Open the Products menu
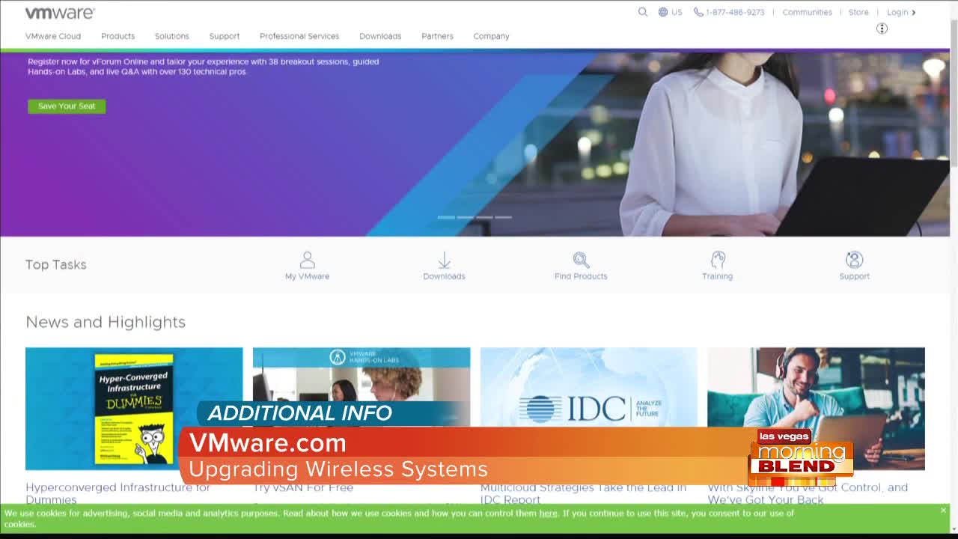958x539 pixels. [118, 36]
